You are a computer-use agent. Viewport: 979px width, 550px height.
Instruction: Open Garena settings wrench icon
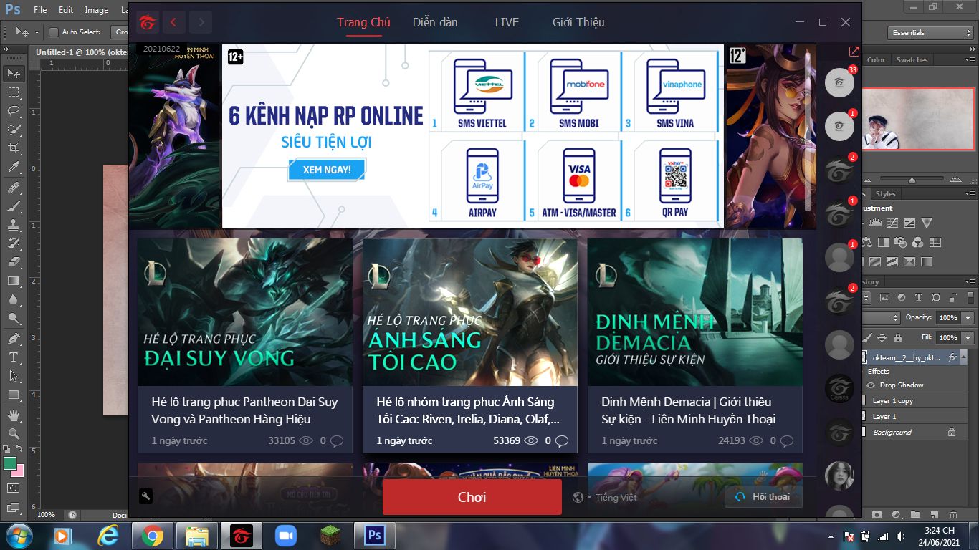pos(145,496)
